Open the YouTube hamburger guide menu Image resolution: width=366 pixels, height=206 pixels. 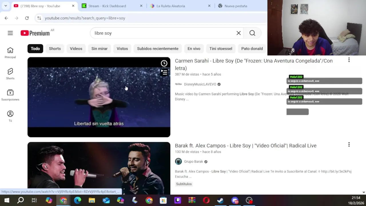coord(10,33)
